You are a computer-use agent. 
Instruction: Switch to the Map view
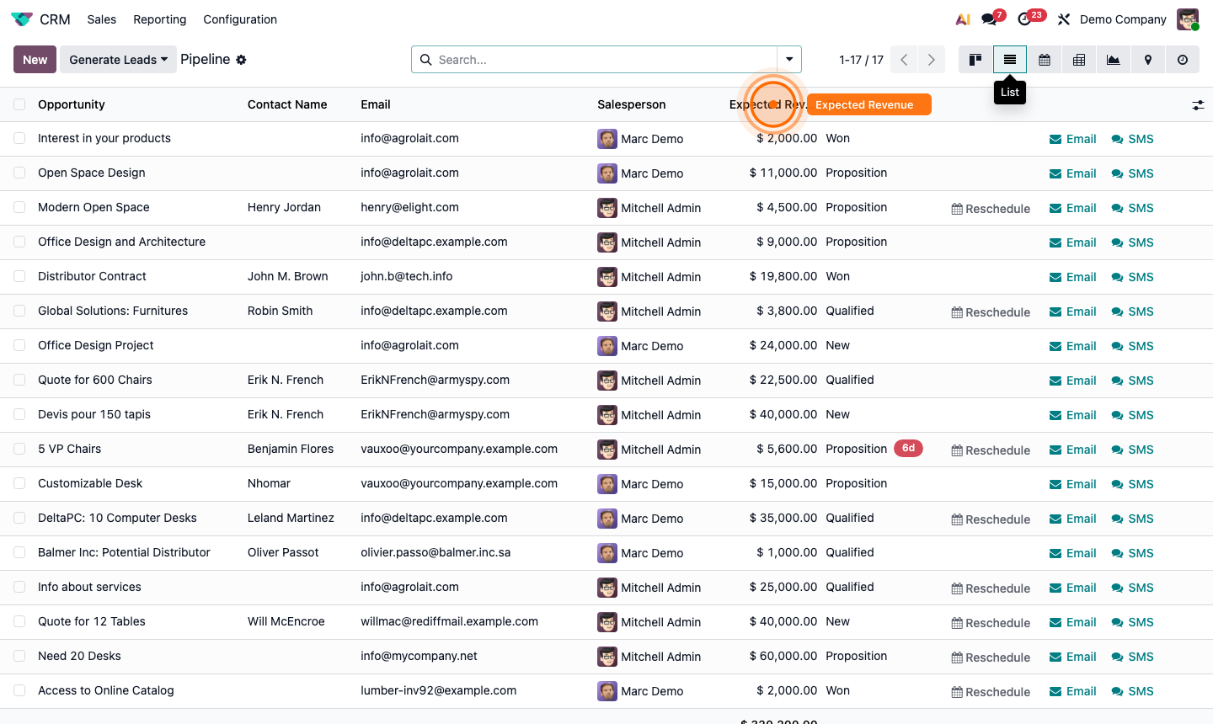[x=1147, y=60]
